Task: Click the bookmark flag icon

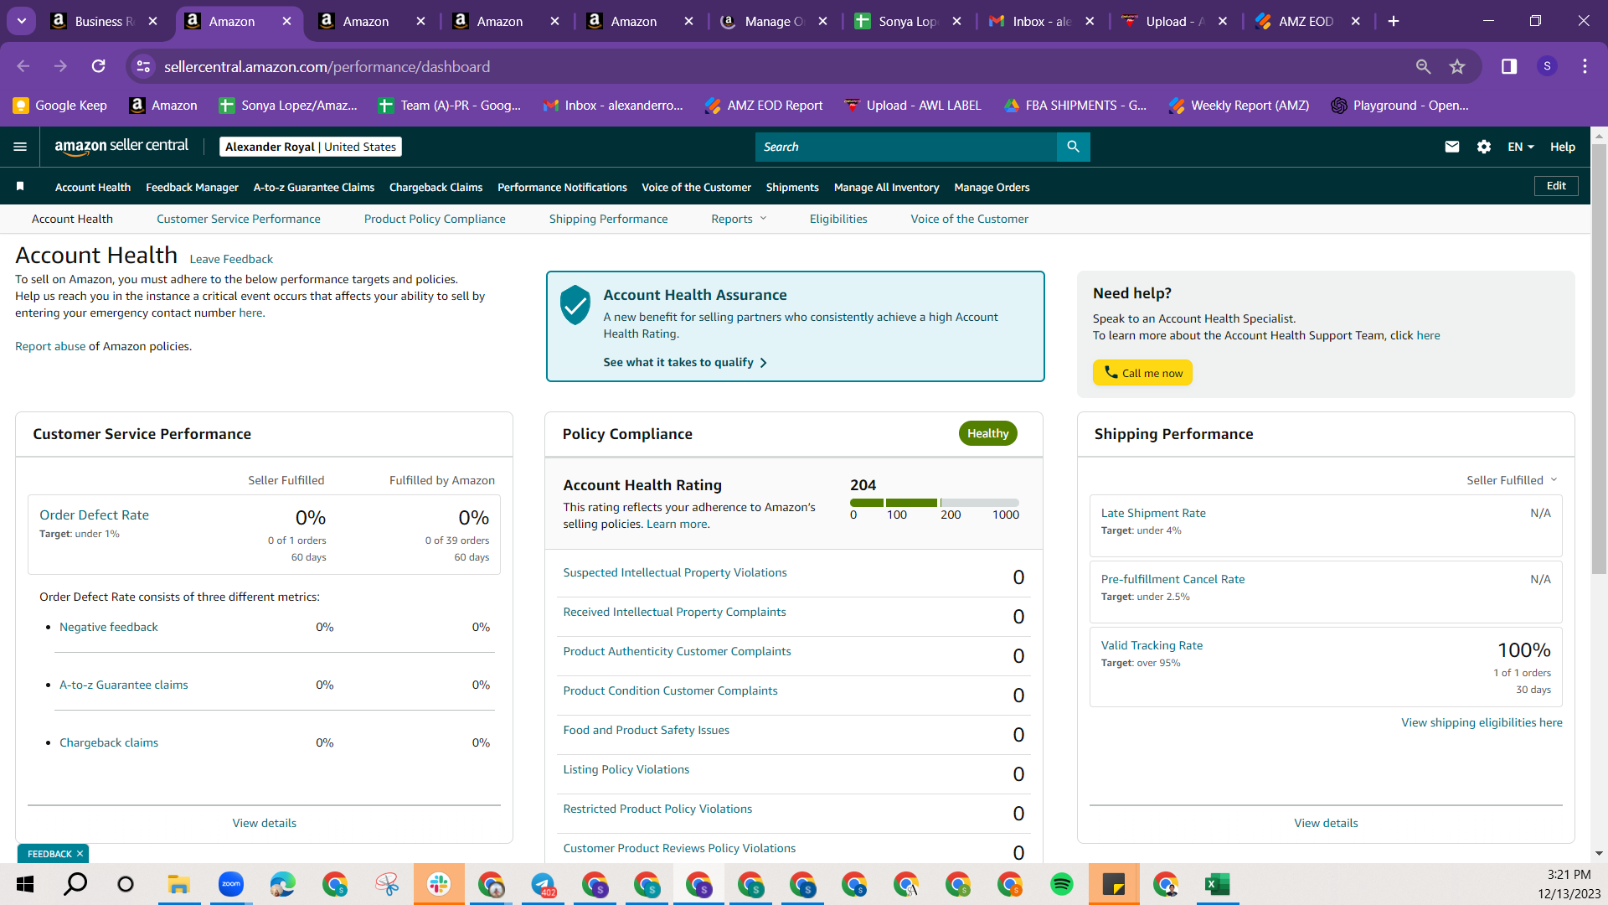Action: coord(20,186)
